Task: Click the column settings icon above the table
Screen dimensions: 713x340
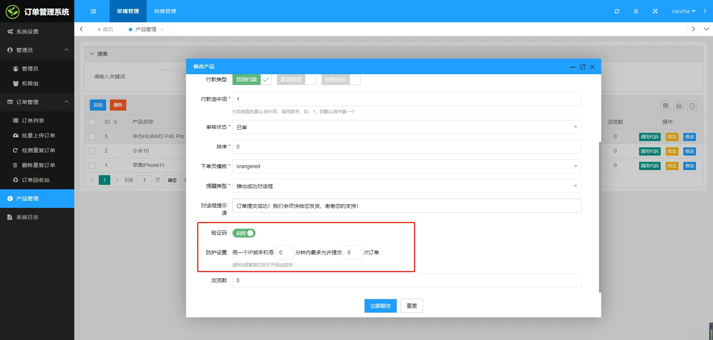Action: pyautogui.click(x=665, y=106)
